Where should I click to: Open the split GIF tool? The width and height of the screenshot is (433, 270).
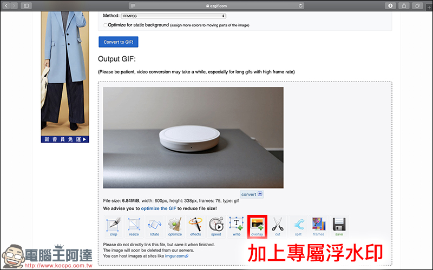298,226
